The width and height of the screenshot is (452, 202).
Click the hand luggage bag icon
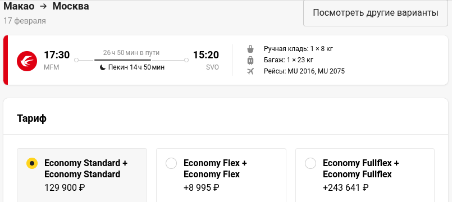point(250,49)
